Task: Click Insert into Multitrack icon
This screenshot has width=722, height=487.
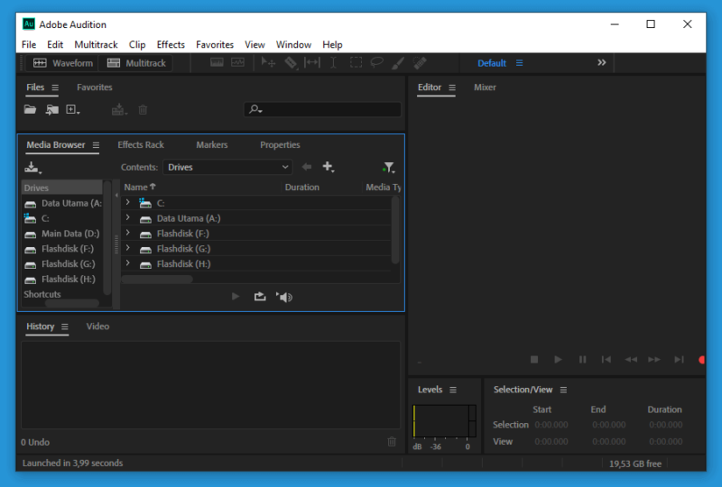Action: point(119,109)
